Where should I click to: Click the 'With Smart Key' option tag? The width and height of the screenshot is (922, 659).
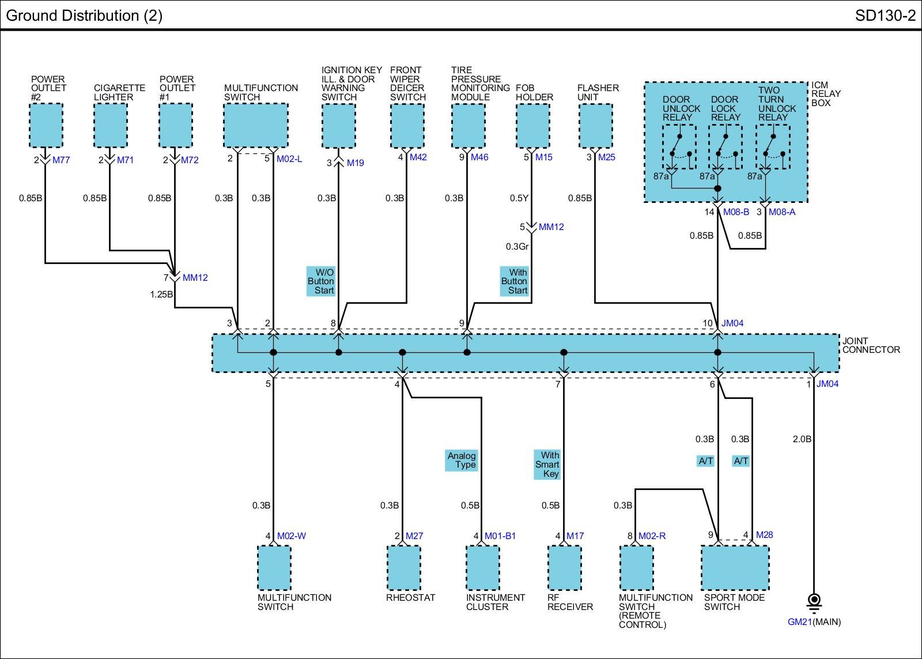coord(547,465)
